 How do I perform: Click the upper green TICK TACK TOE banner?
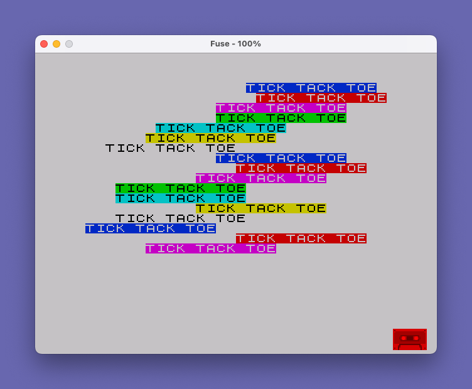[281, 118]
